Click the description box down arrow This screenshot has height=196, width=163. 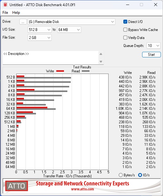pyautogui.click(x=101, y=62)
